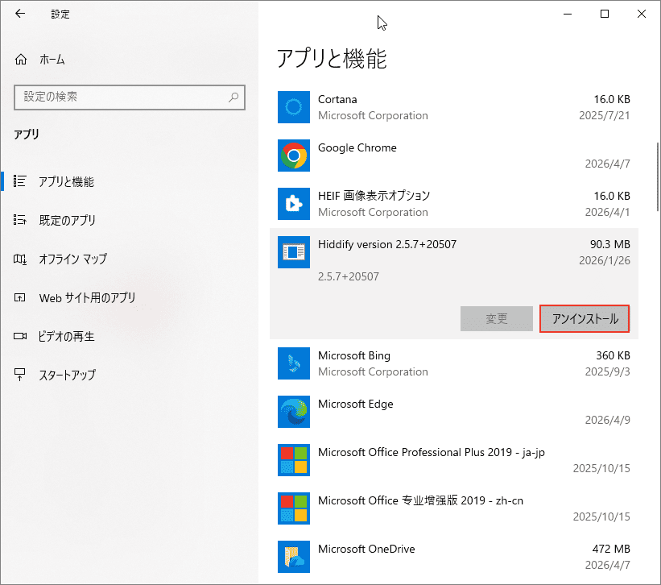The width and height of the screenshot is (661, 585).
Task: Click the back arrow at top left
Action: click(x=18, y=13)
